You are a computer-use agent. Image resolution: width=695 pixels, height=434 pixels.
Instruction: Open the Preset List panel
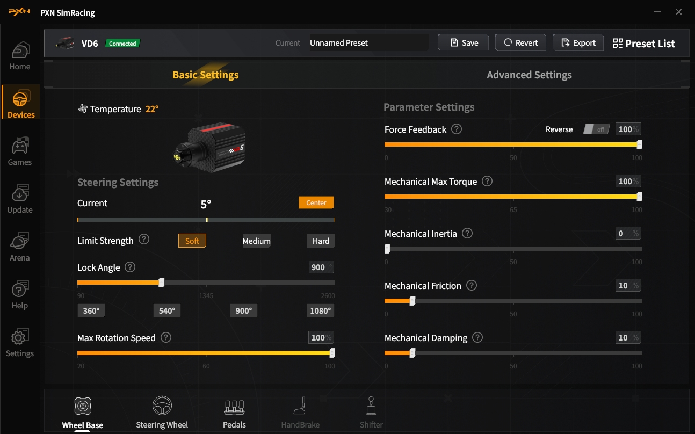[x=643, y=44]
